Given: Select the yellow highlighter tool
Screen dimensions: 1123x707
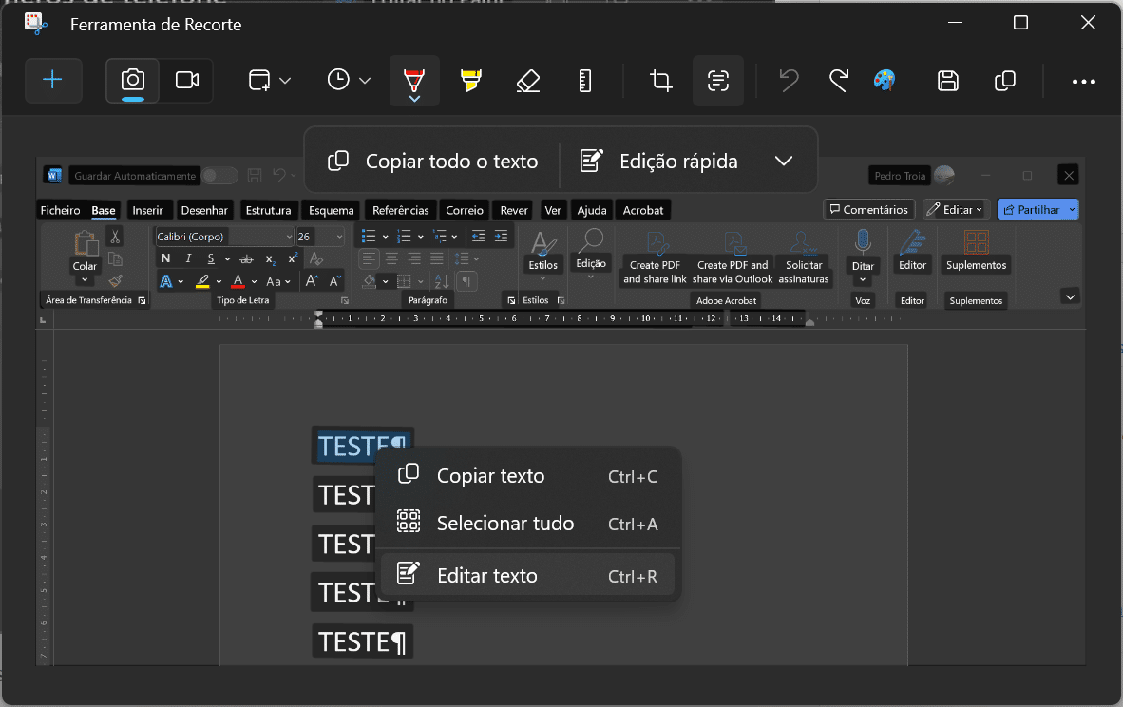Looking at the screenshot, I should [470, 81].
